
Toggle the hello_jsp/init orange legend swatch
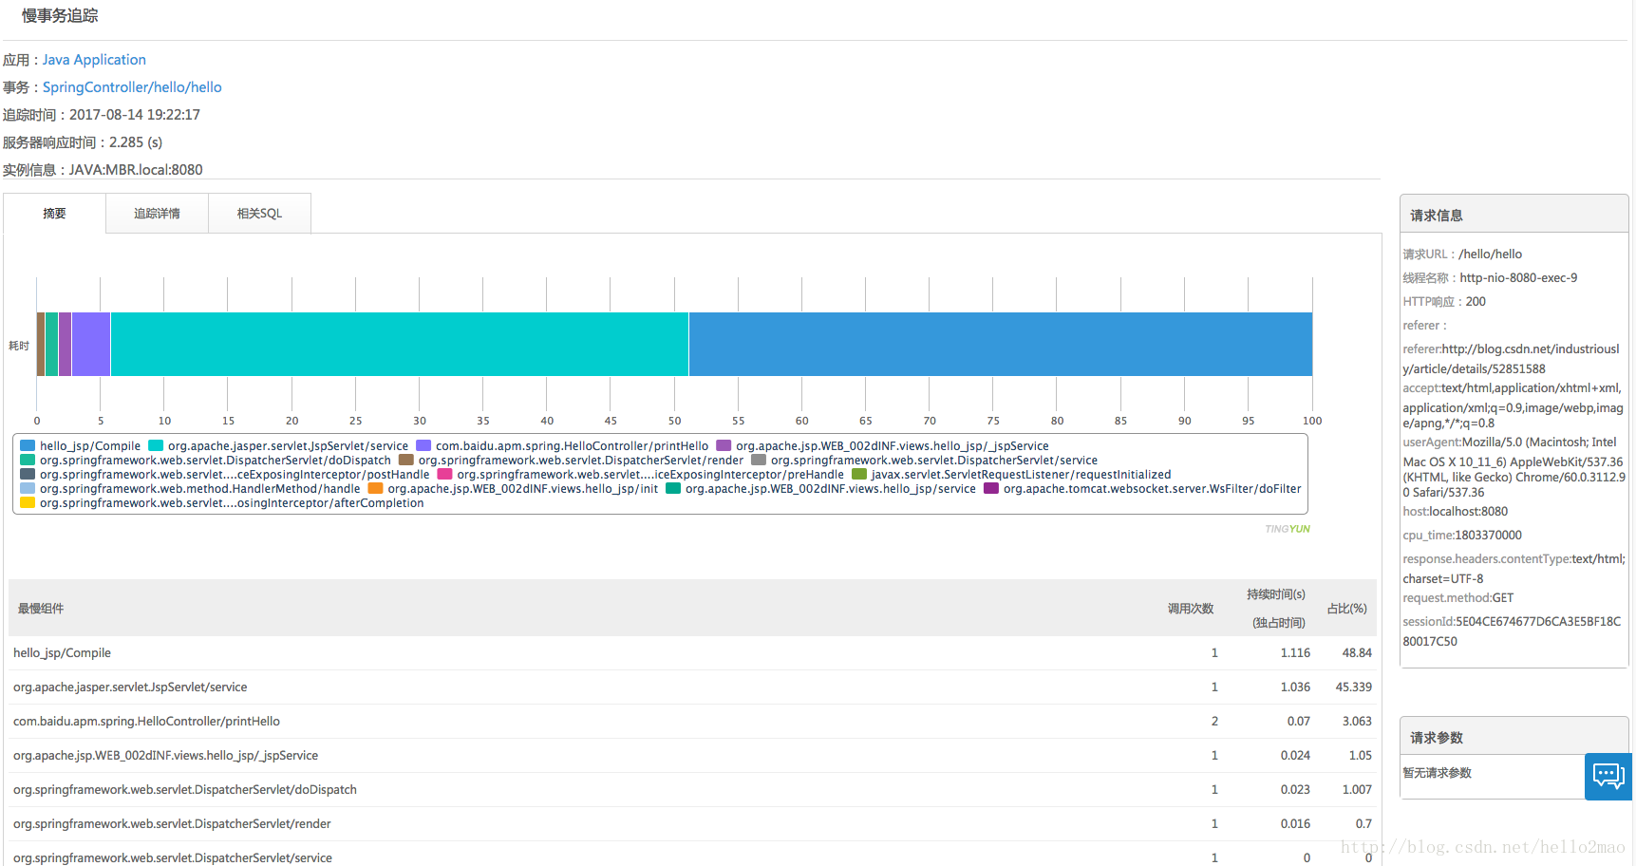[x=375, y=488]
